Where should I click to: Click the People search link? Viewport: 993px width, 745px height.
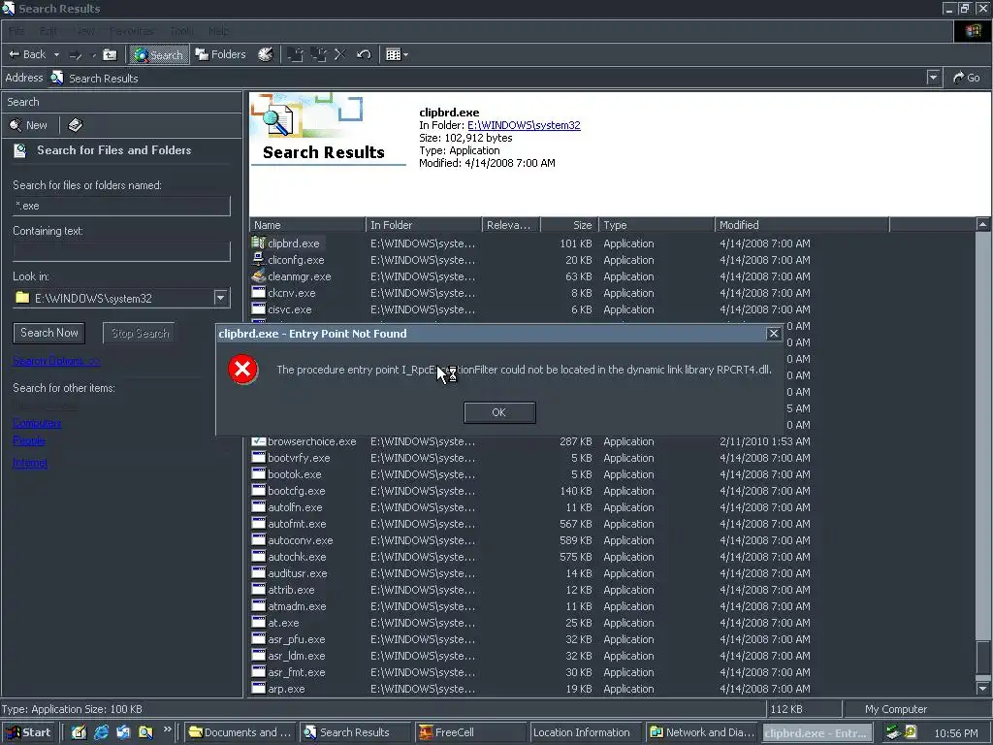[28, 440]
